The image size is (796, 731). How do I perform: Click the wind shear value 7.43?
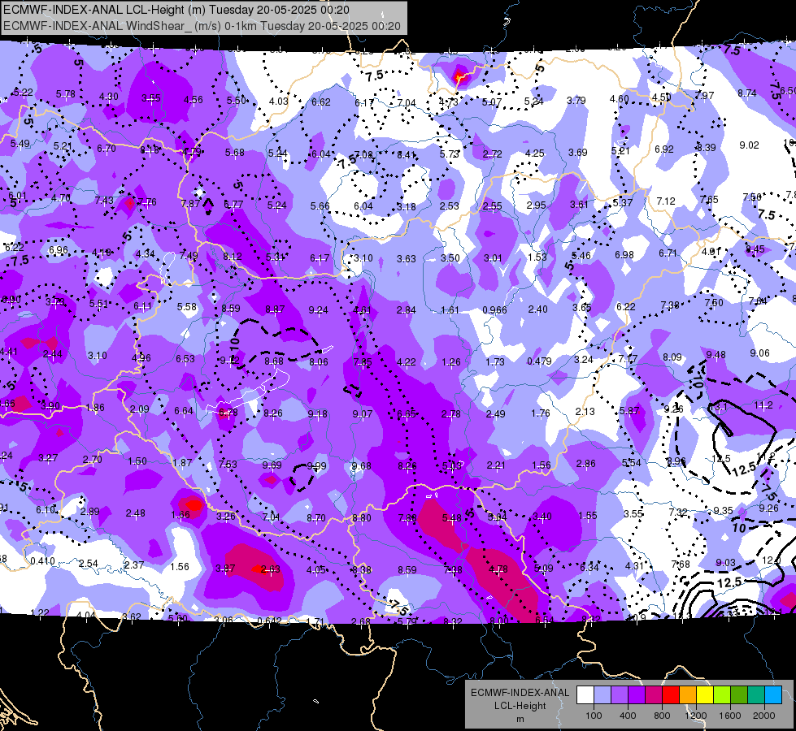pos(104,201)
